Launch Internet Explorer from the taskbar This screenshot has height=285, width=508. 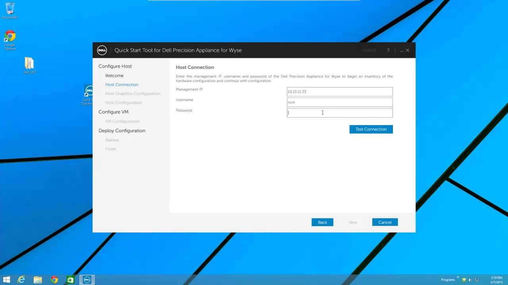(x=21, y=280)
